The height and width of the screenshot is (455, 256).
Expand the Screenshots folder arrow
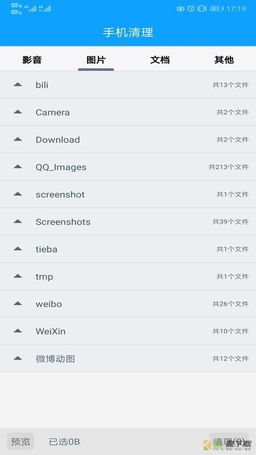pyautogui.click(x=18, y=222)
